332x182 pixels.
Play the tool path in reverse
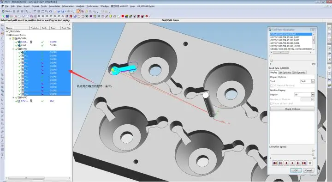pyautogui.click(x=286, y=163)
